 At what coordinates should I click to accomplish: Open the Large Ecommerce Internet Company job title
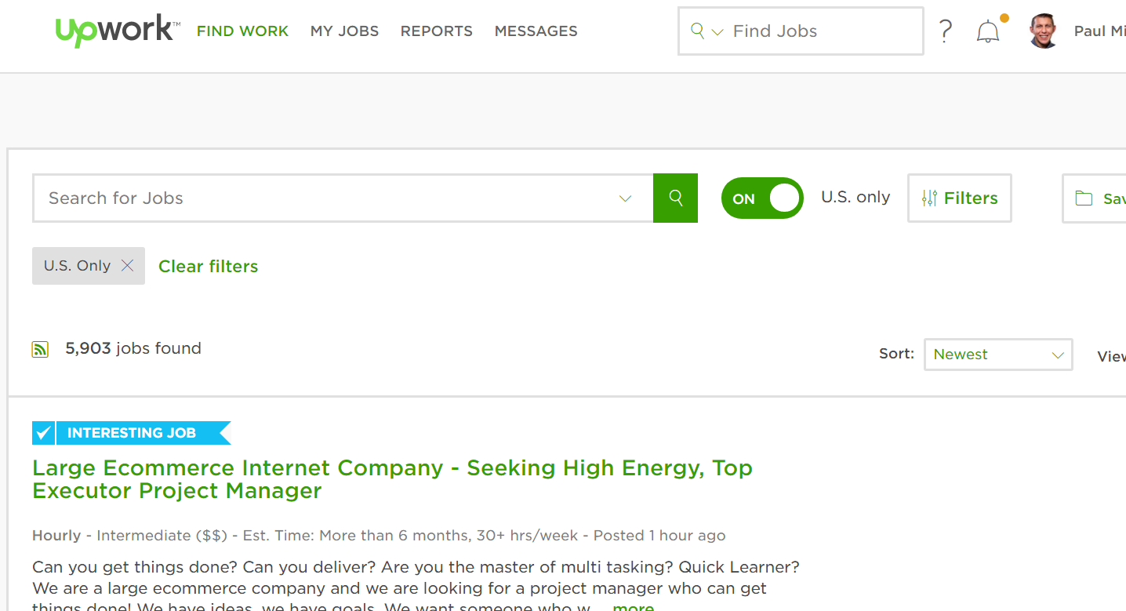pos(392,479)
